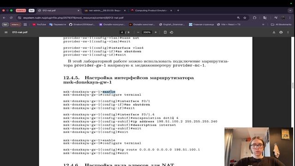Viewport: 295px width, 166px height.
Task: Click the PDF vertical scrollbar thumb
Action: pyautogui.click(x=293, y=86)
